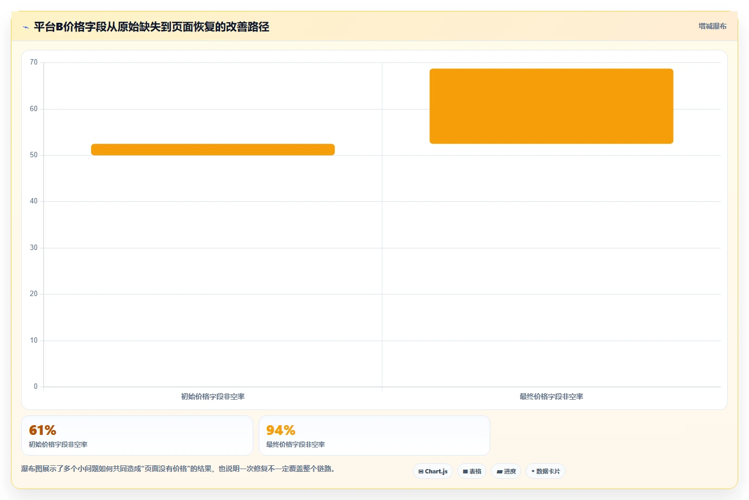The image size is (749, 500).
Task: Click the orange bar for 初始价格字段非空率
Action: [213, 150]
